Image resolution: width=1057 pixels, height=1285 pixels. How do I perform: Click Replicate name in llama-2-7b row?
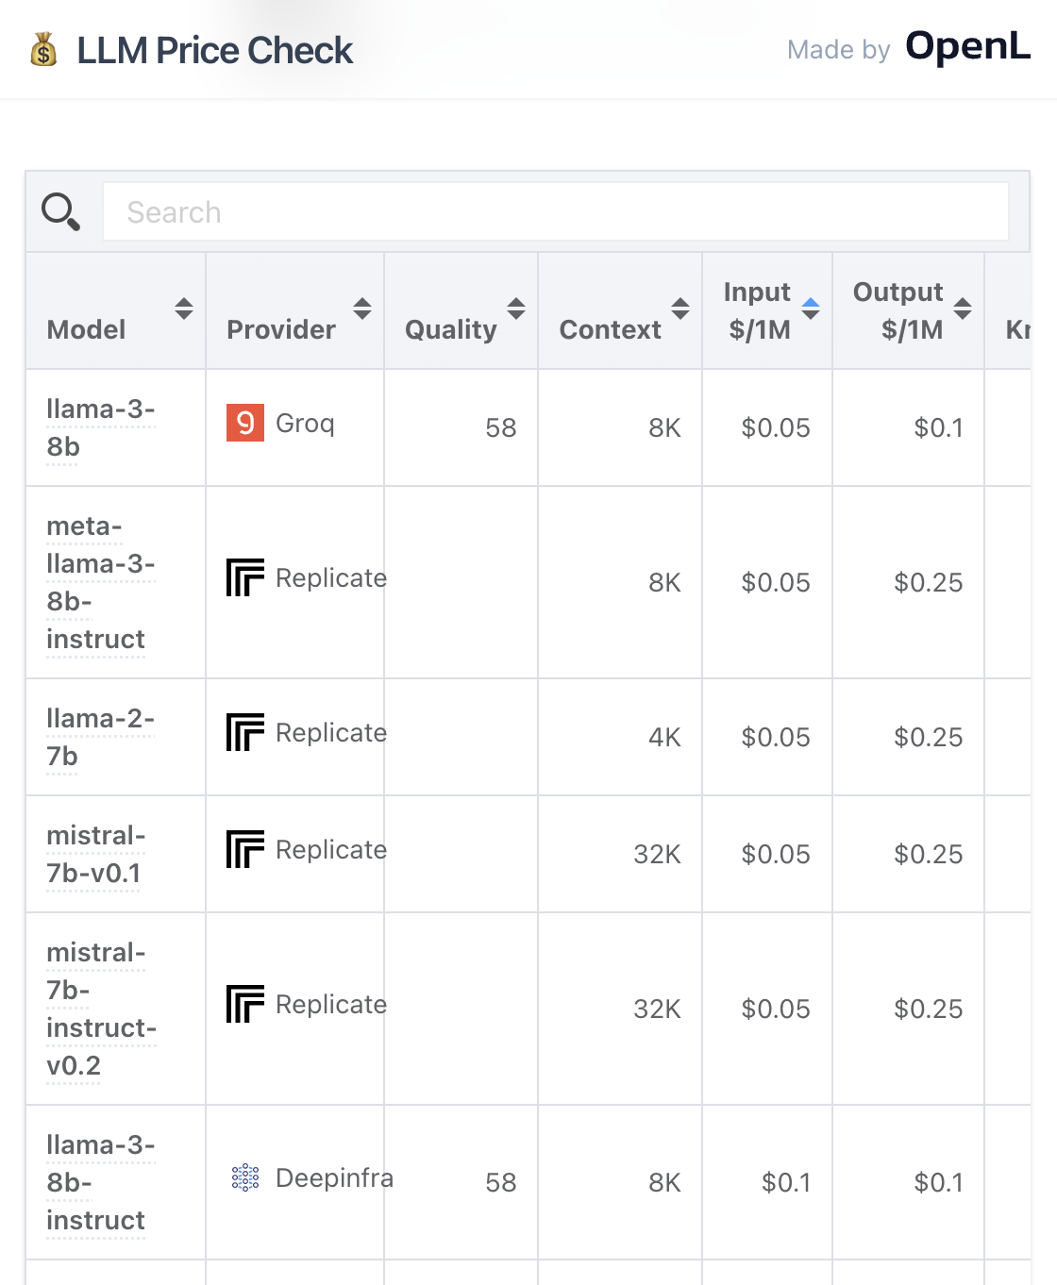point(330,732)
